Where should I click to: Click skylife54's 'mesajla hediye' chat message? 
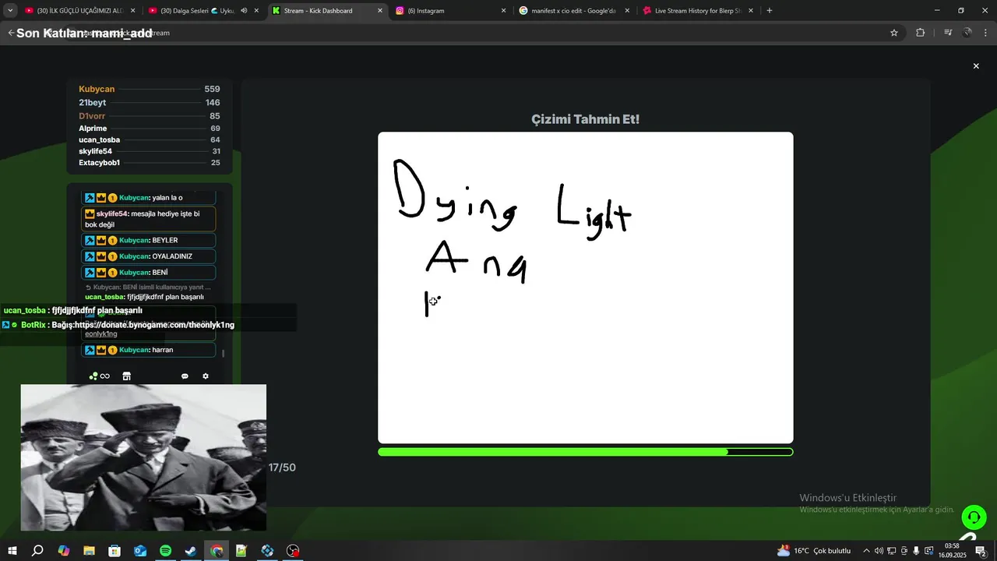tap(149, 219)
